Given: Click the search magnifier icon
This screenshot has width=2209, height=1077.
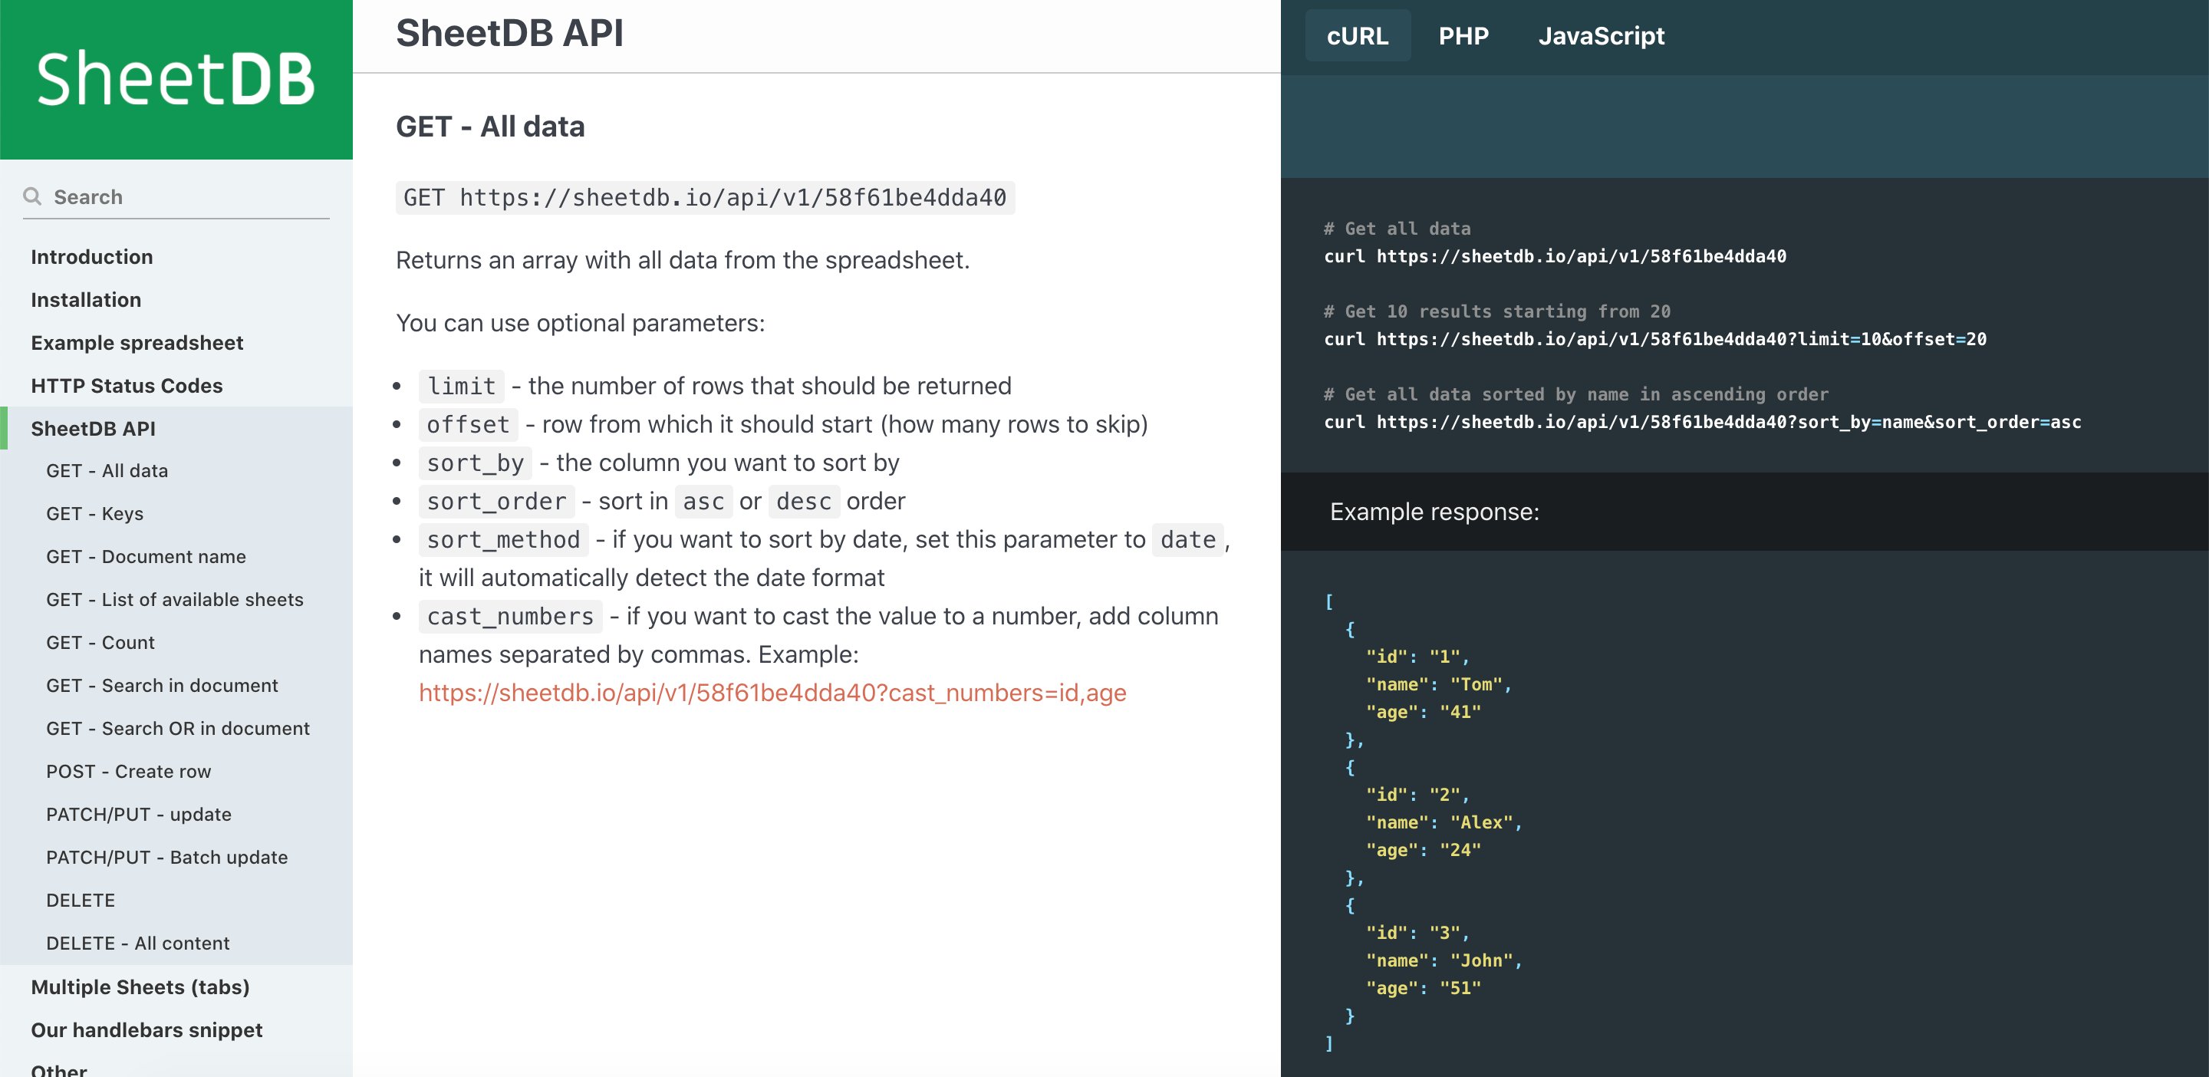Looking at the screenshot, I should 32,196.
